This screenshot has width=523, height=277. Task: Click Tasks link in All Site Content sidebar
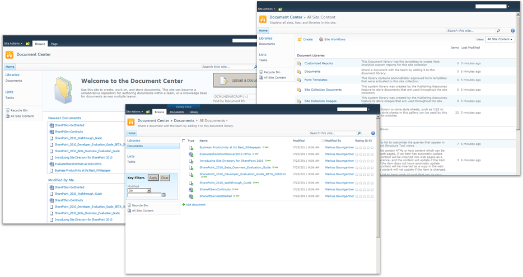[x=263, y=60]
